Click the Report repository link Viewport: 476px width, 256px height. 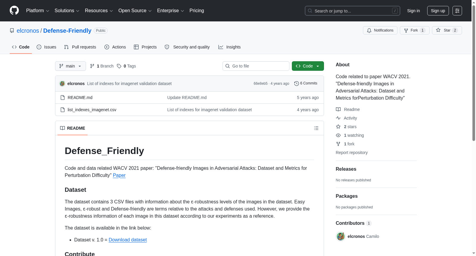[352, 153]
